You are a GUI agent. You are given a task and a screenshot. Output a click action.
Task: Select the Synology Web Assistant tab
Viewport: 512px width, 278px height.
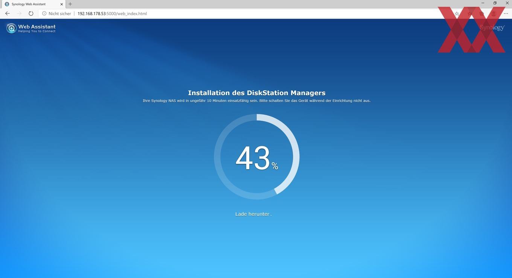tap(33, 4)
